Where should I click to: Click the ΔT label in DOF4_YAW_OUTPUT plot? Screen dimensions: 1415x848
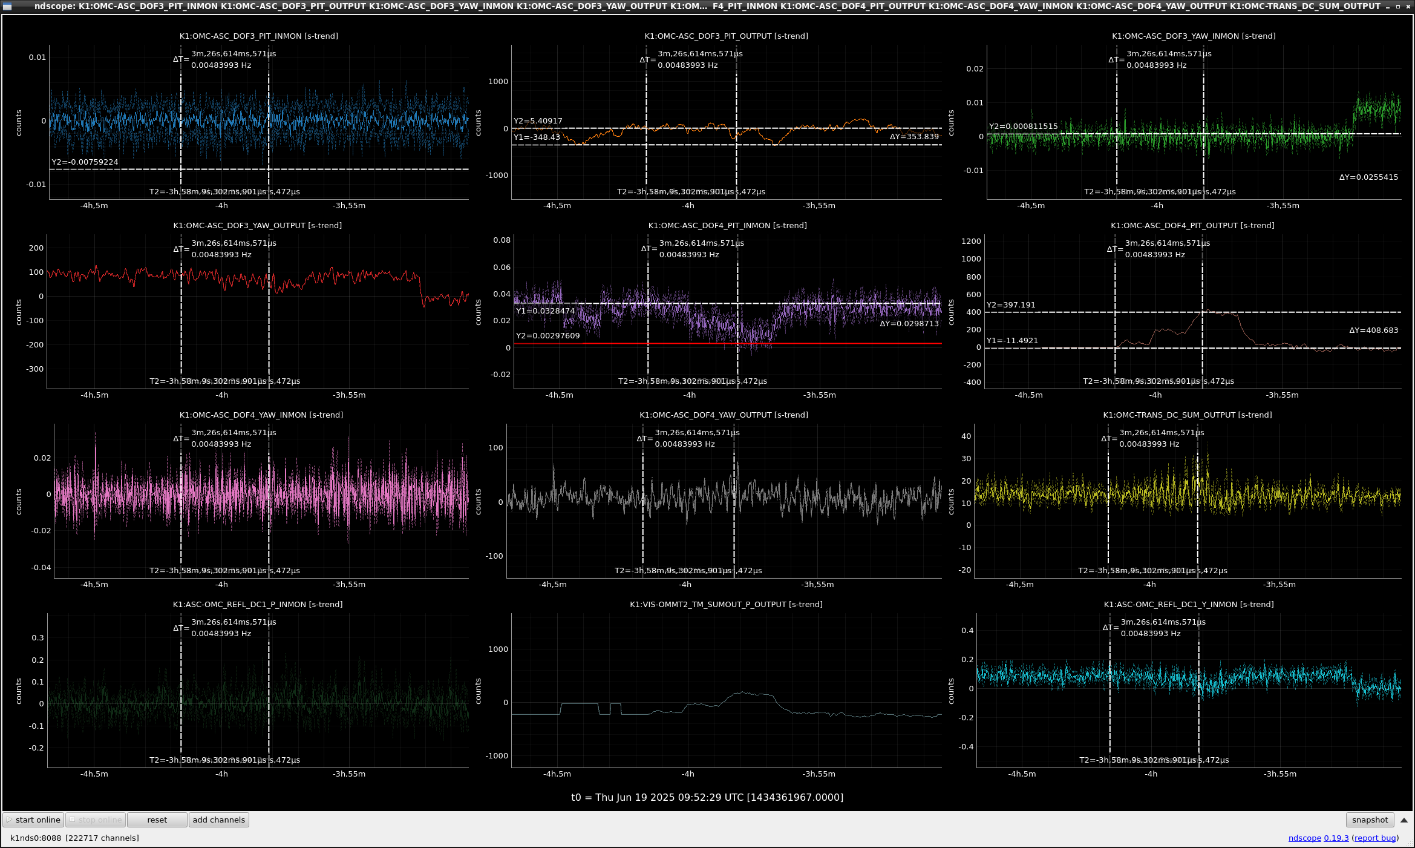pos(644,438)
